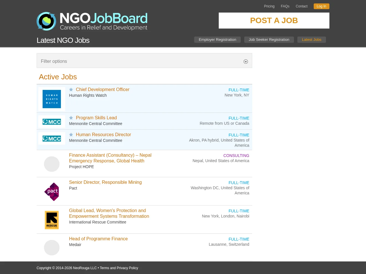Click the Active Jobs heading
This screenshot has width=366, height=274.
click(58, 77)
